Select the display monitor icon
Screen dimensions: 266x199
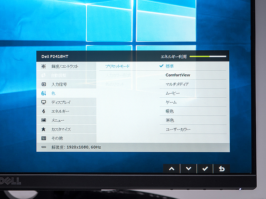[43, 102]
